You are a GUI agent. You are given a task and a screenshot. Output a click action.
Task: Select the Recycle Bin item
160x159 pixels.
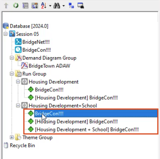point(22,145)
